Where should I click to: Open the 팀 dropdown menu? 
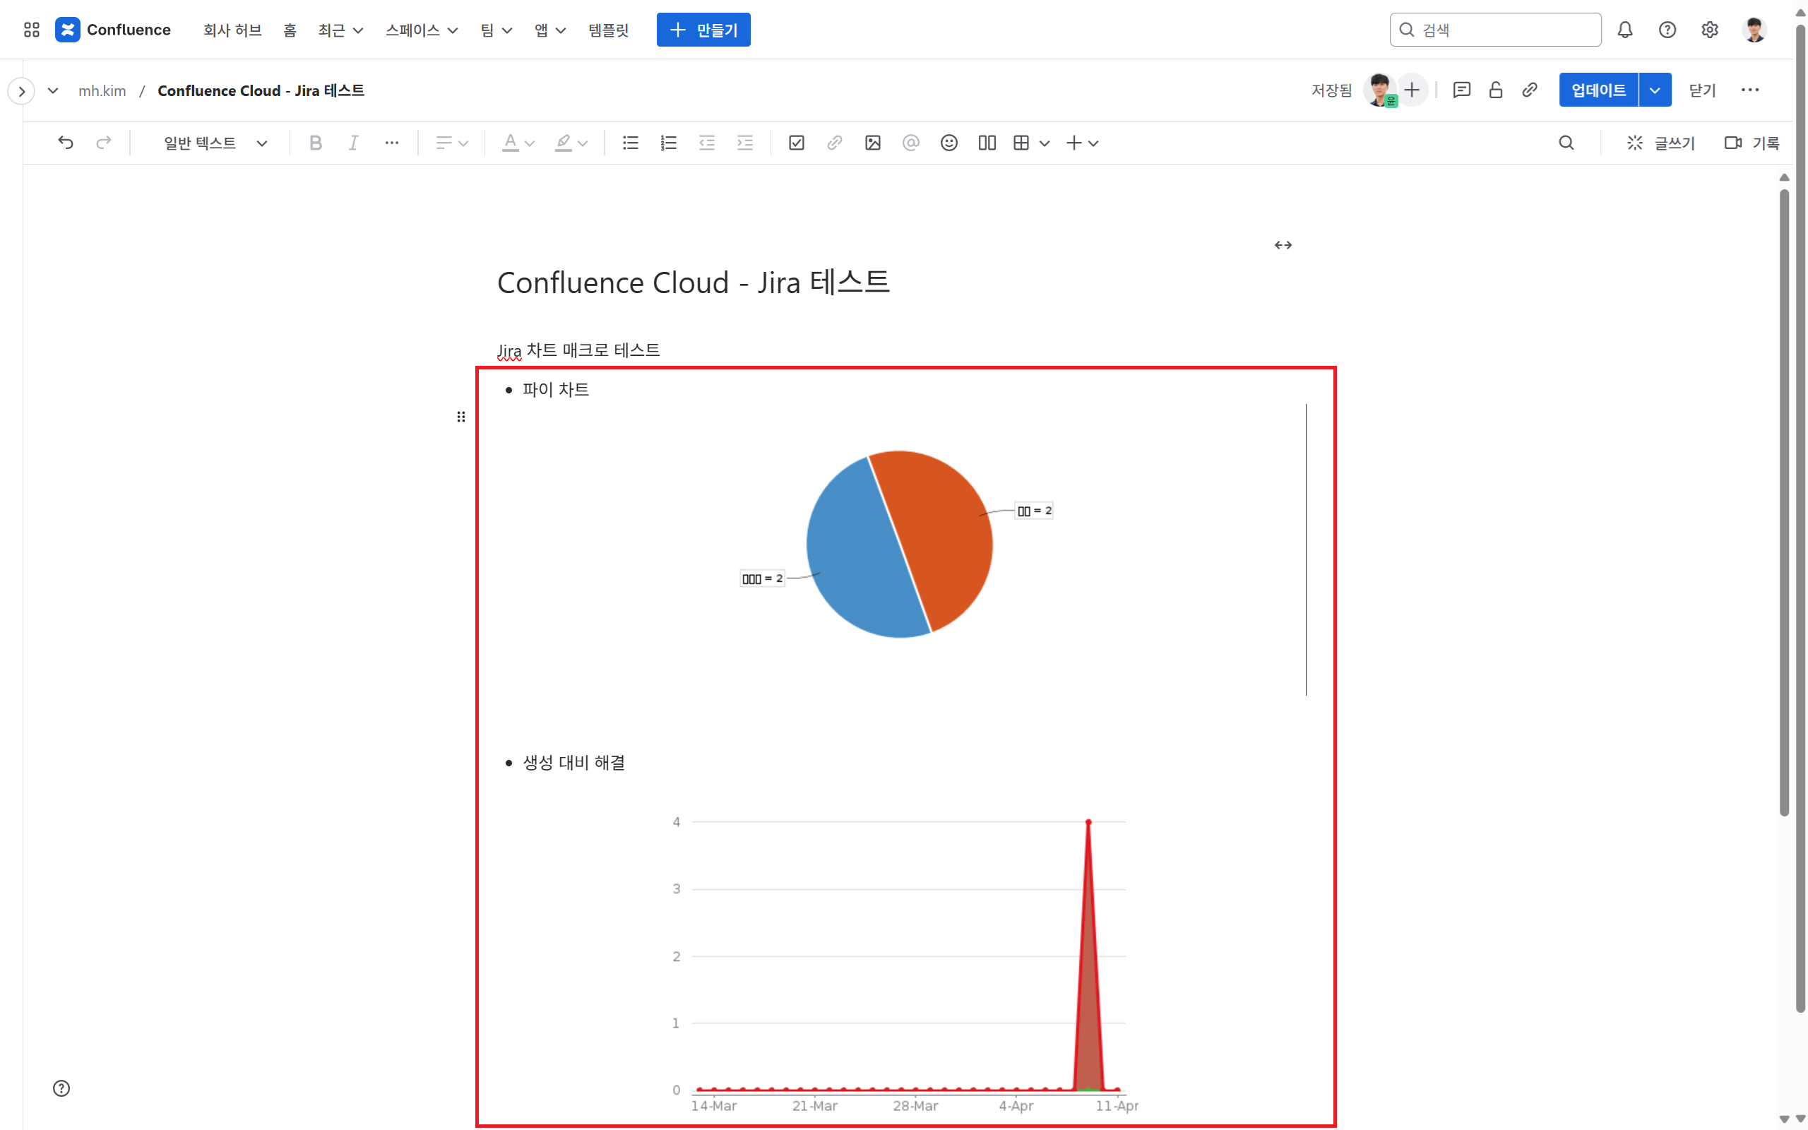[x=495, y=30]
